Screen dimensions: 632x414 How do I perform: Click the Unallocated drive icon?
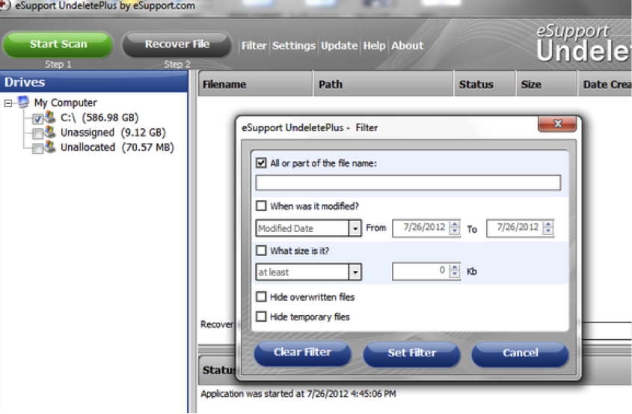(x=50, y=147)
